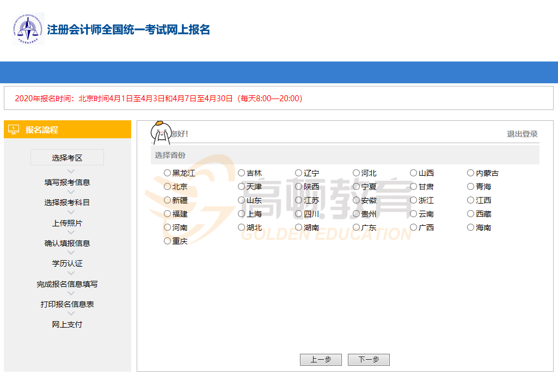Select the 重庆 radio button
This screenshot has width=558, height=375.
(168, 241)
